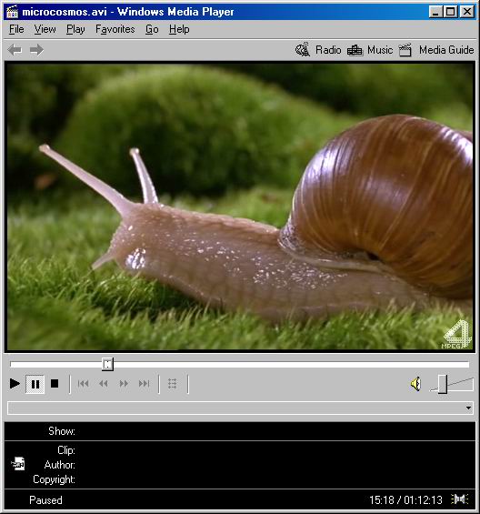Click the Fast Forward icon
This screenshot has width=480, height=514.
click(x=124, y=384)
